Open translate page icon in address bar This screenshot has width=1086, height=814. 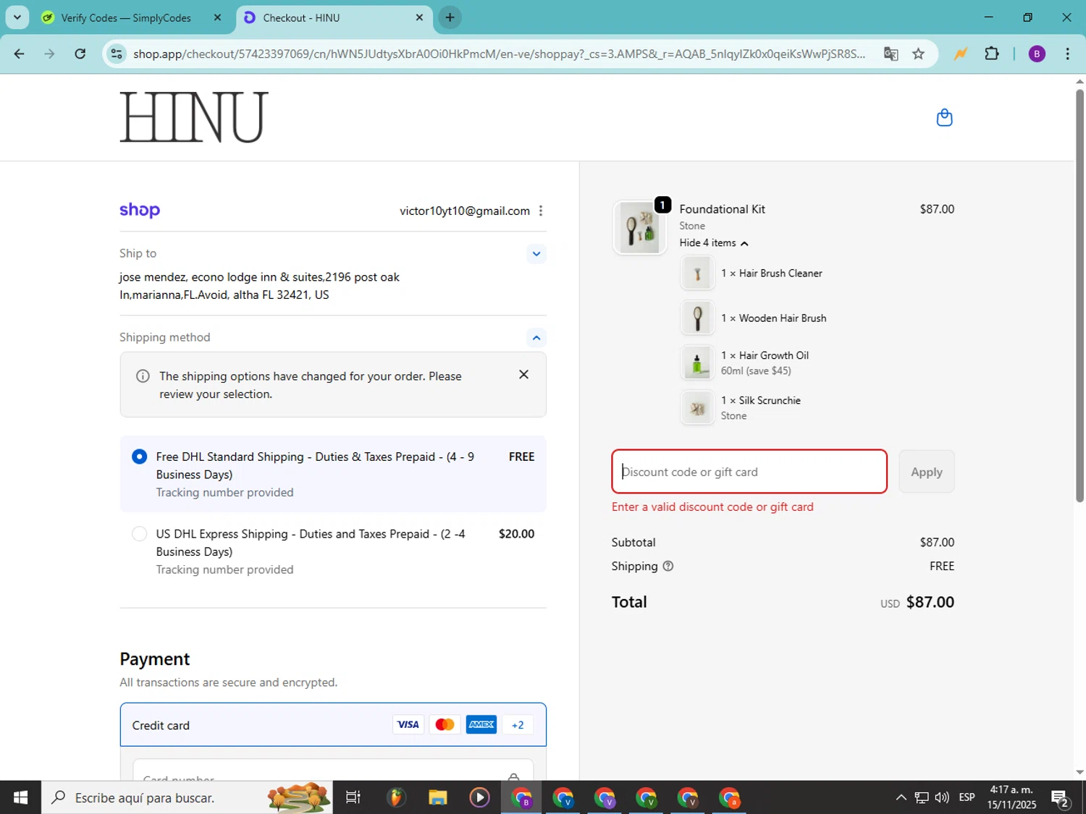pos(891,54)
